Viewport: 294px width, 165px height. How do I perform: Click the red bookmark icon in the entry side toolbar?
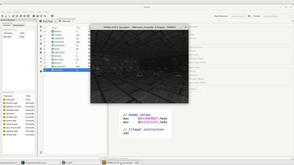pos(41,71)
